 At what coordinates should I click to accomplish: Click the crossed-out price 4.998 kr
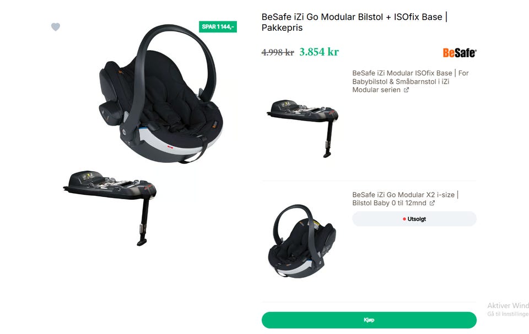point(278,53)
